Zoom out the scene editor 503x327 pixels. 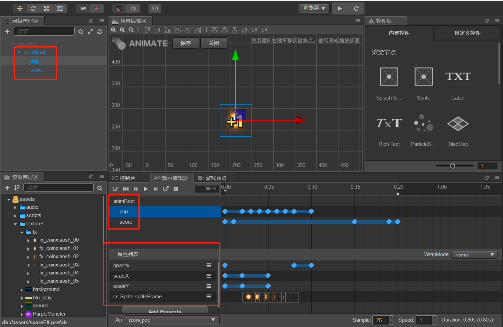tap(122, 30)
